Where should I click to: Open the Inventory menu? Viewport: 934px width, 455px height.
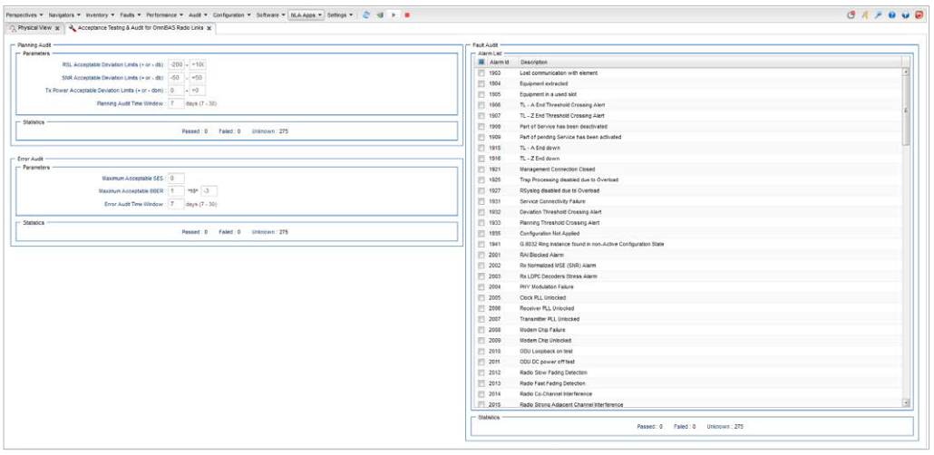(x=100, y=15)
